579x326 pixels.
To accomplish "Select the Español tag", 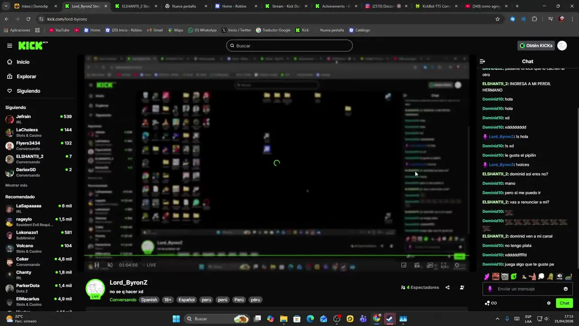I will pyautogui.click(x=186, y=300).
